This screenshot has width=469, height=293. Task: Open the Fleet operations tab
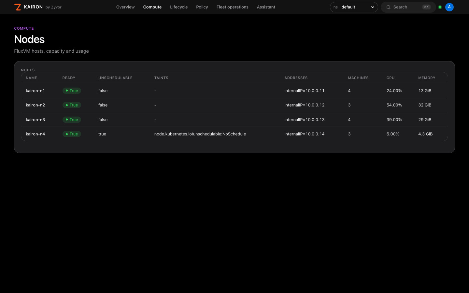(x=233, y=7)
